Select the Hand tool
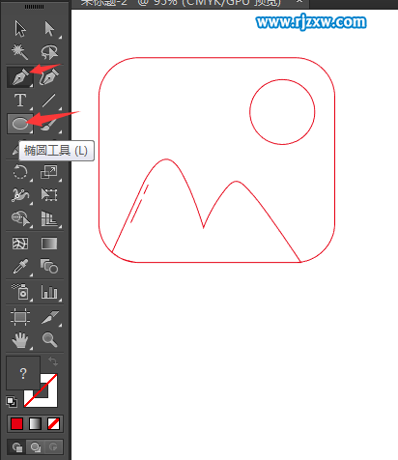The image size is (398, 460). click(x=20, y=340)
